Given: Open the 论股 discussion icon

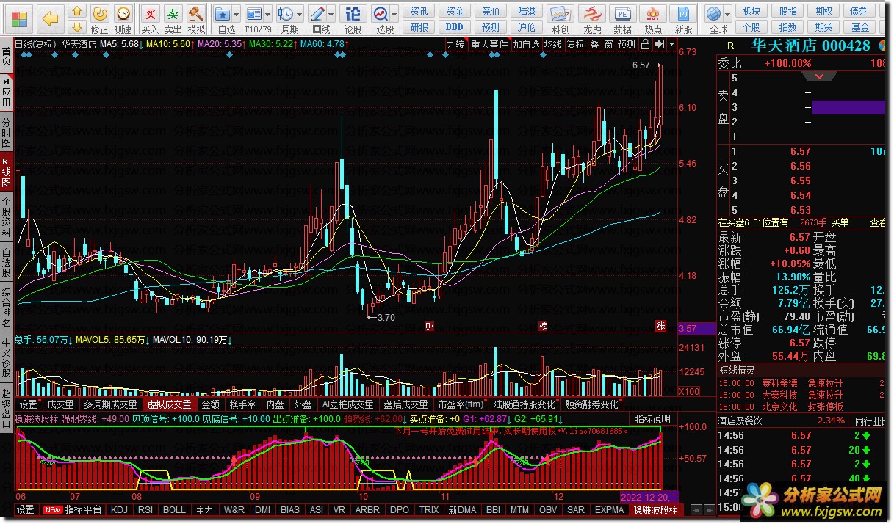Looking at the screenshot, I should [x=353, y=14].
